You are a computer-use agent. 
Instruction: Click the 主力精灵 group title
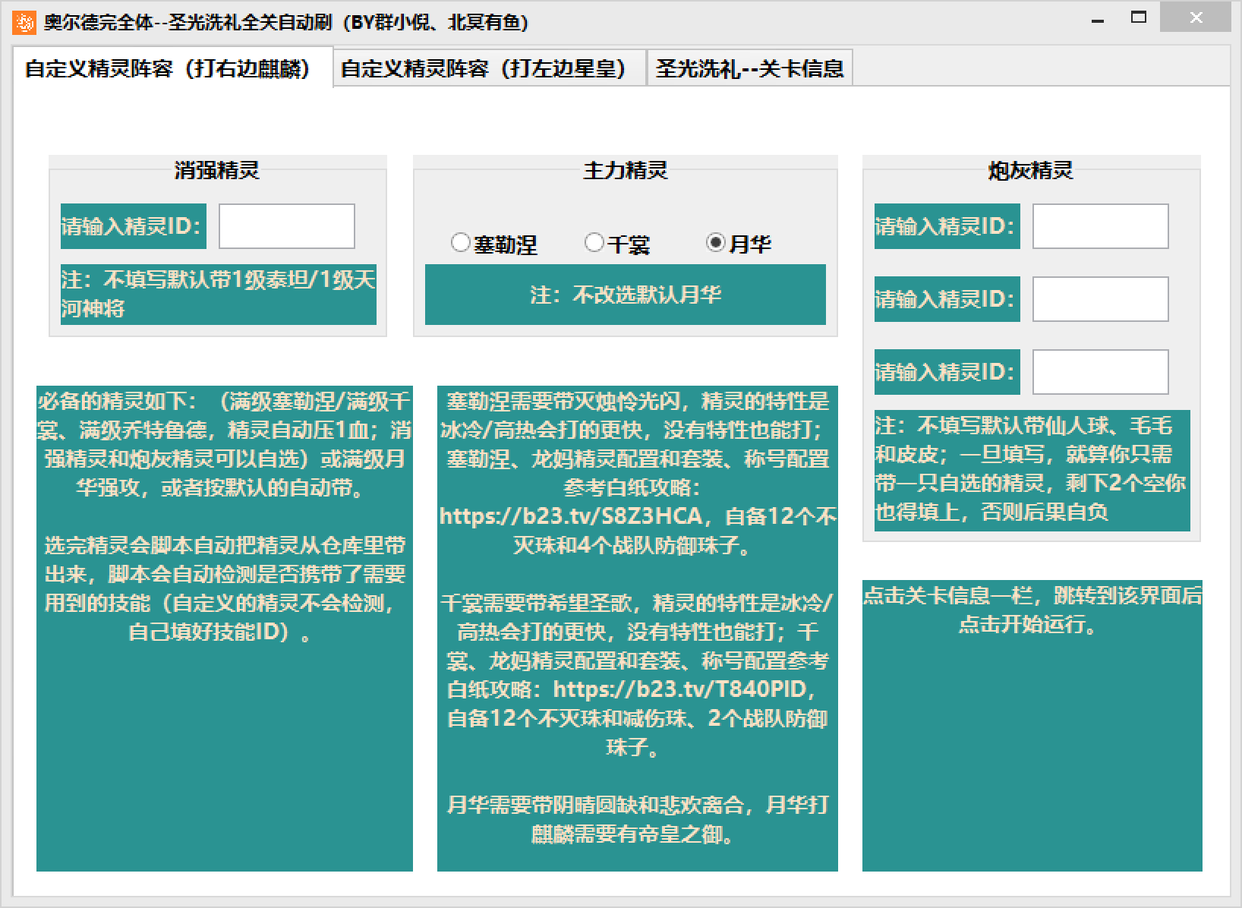coord(626,169)
